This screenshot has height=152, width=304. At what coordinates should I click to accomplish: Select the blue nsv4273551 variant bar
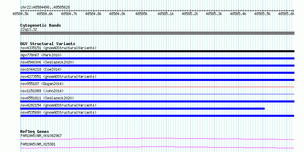click(x=157, y=80)
